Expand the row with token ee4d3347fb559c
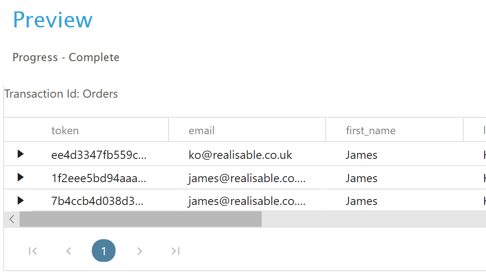 pyautogui.click(x=21, y=154)
